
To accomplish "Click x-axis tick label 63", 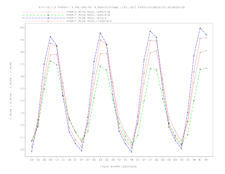I will pos(163,160).
